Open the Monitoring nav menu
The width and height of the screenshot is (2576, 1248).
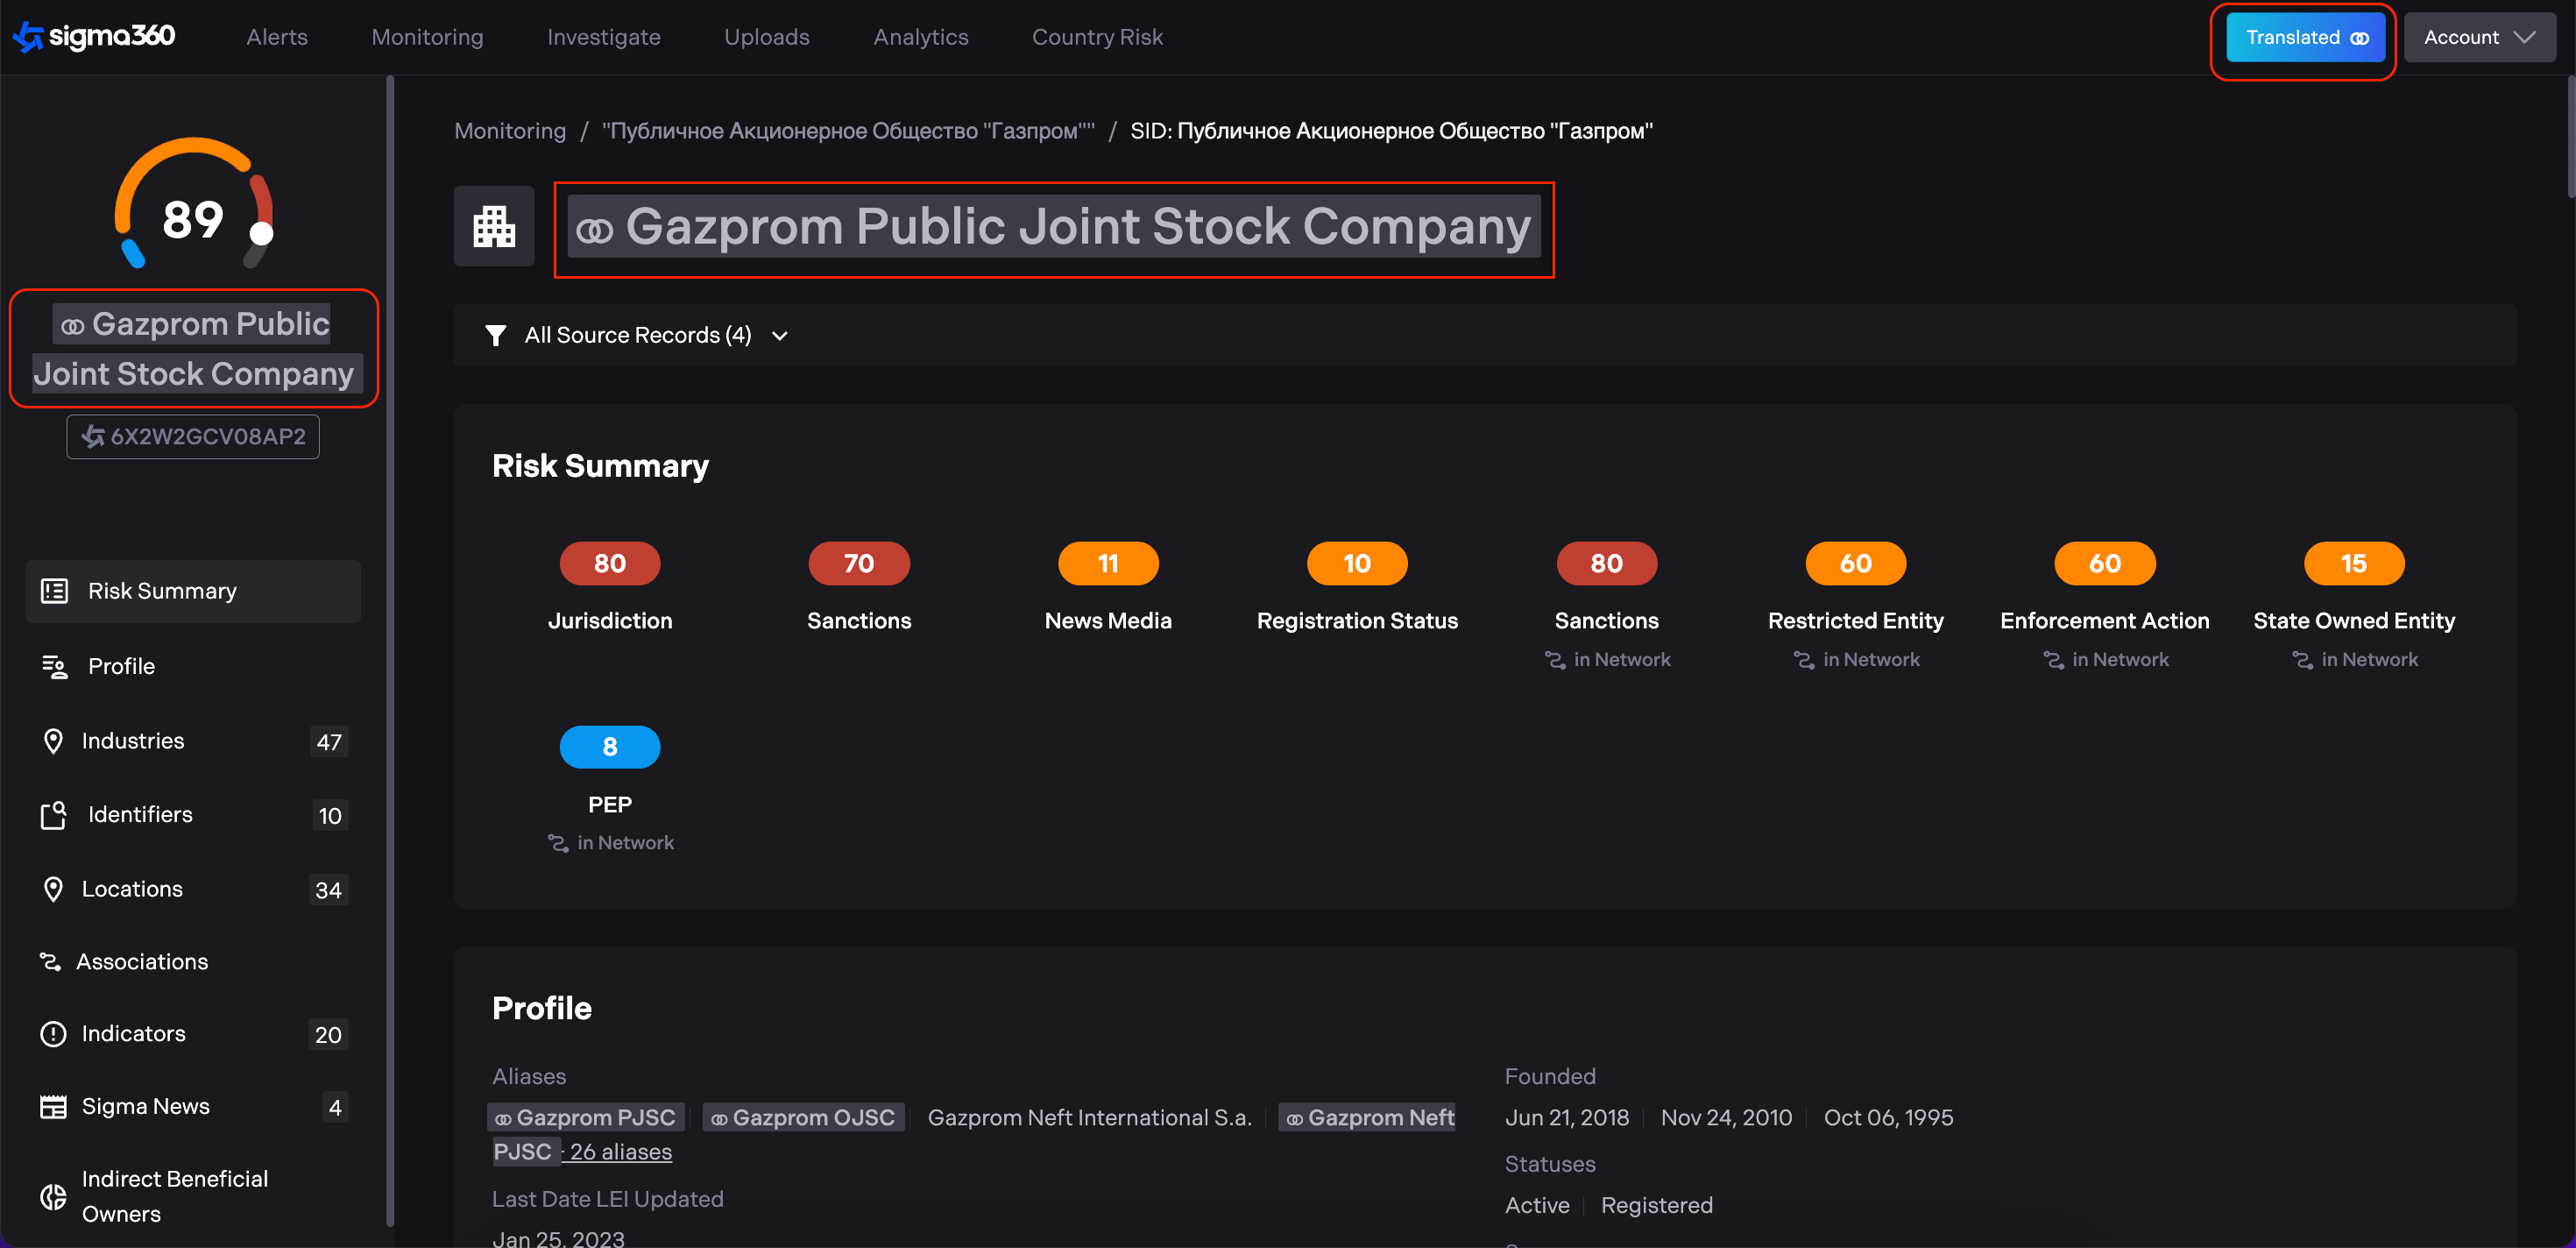click(x=427, y=38)
